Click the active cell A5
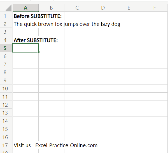The width and height of the screenshot is (168, 153). [25, 48]
